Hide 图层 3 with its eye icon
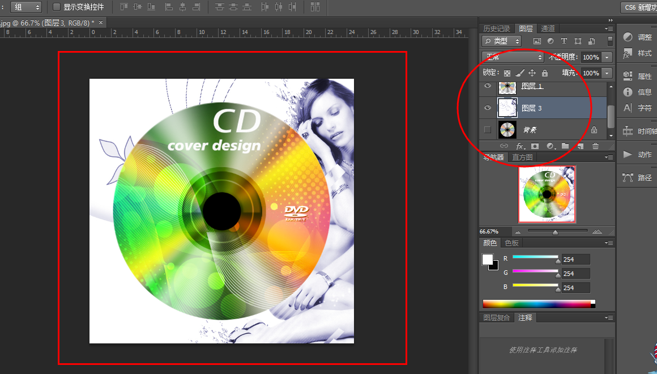The height and width of the screenshot is (374, 657). coord(487,108)
